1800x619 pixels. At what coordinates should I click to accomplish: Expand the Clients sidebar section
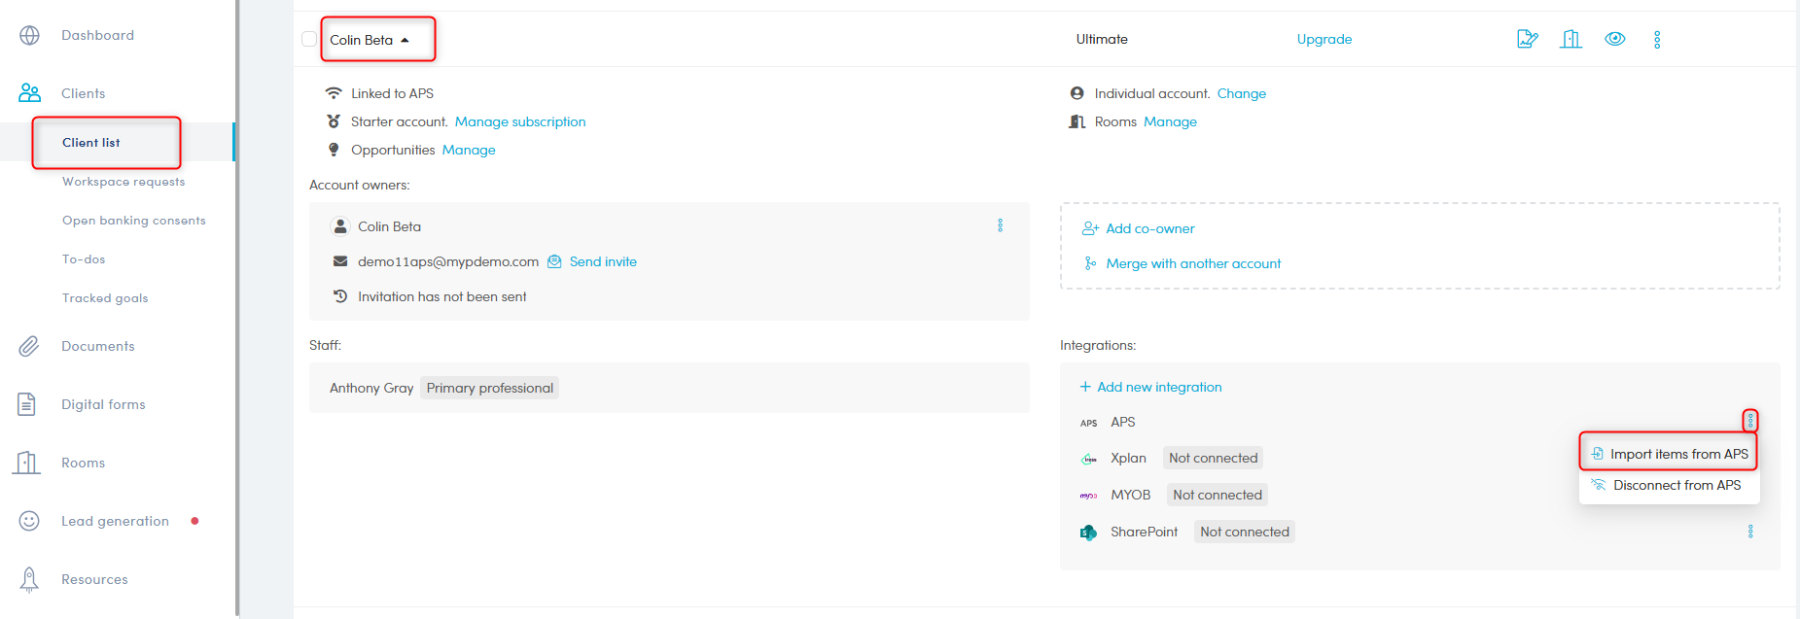point(83,93)
